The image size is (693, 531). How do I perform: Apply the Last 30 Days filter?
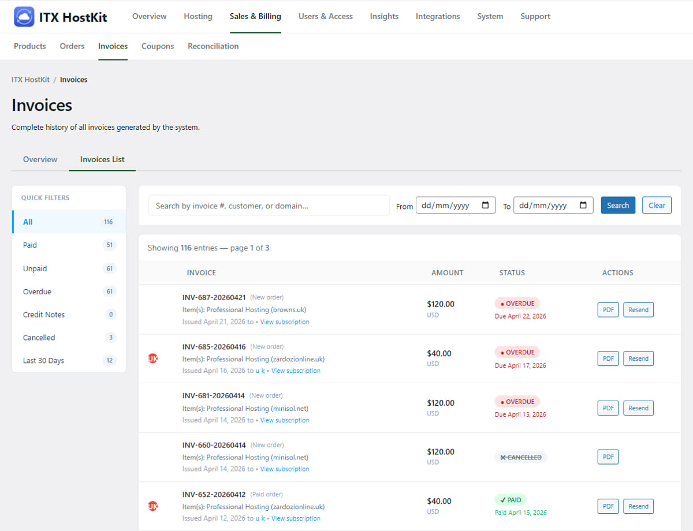pos(69,361)
